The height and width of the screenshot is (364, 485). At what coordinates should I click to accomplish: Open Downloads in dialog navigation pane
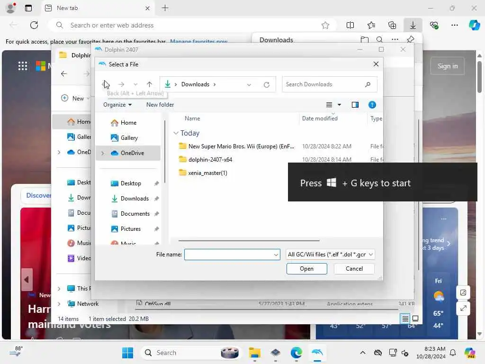click(134, 199)
